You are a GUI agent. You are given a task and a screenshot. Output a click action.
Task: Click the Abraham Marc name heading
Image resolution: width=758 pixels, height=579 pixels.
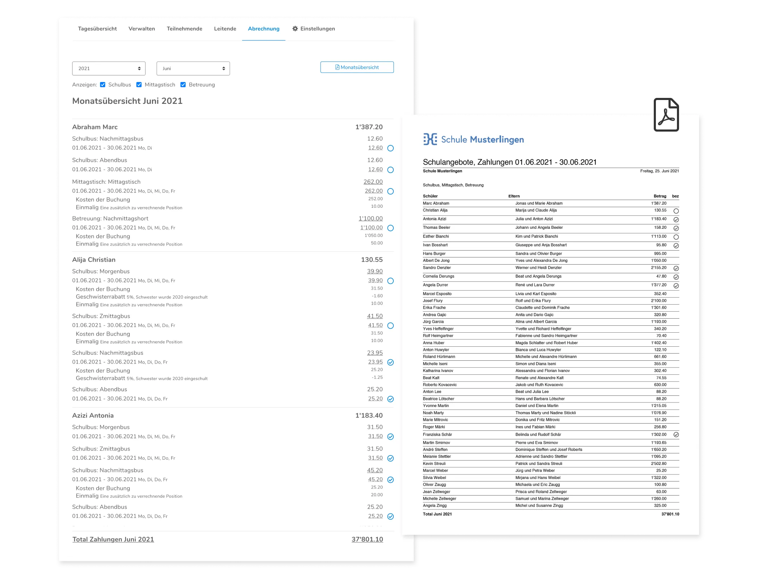[x=95, y=127]
